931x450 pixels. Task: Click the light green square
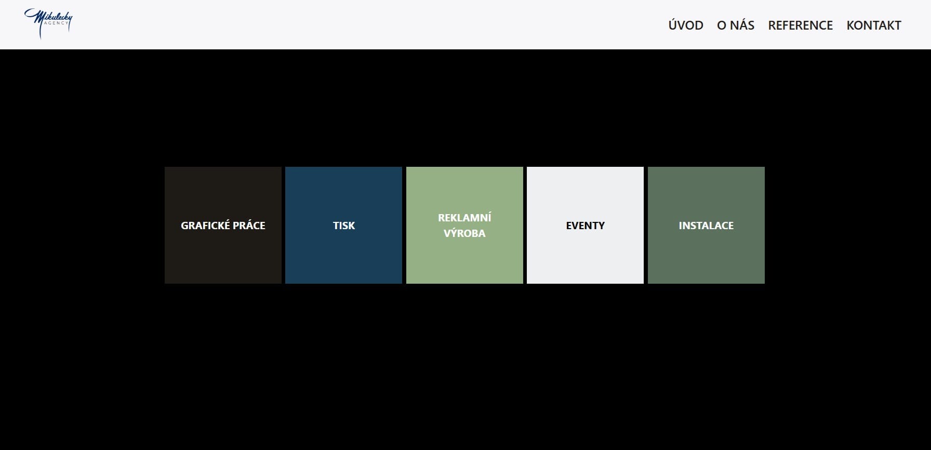[464, 260]
